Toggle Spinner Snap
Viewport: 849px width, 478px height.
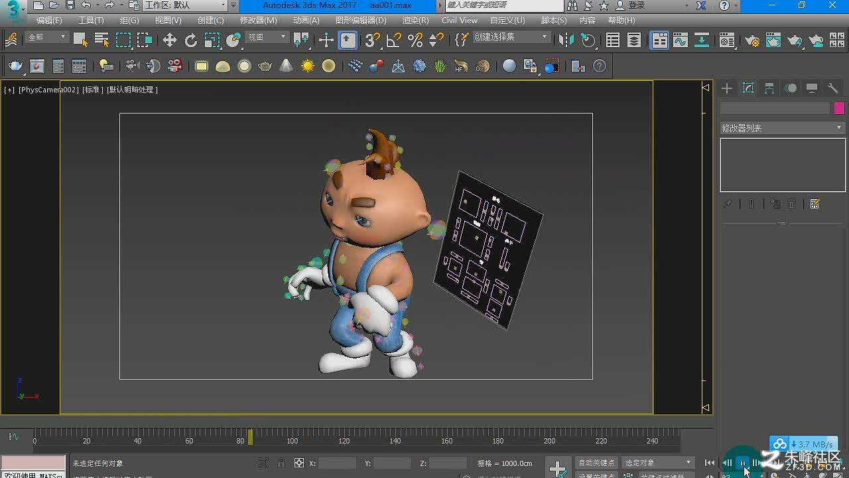pyautogui.click(x=436, y=40)
